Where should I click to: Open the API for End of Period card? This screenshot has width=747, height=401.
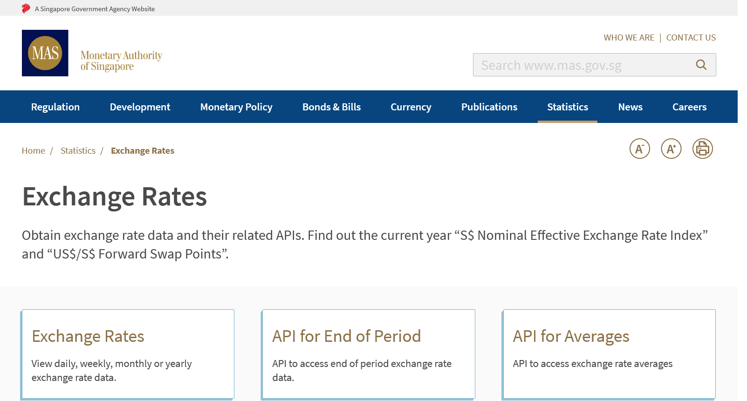[x=368, y=353]
